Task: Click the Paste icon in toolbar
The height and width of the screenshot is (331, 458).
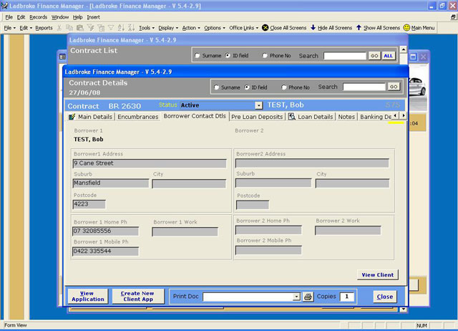Action: (79, 28)
